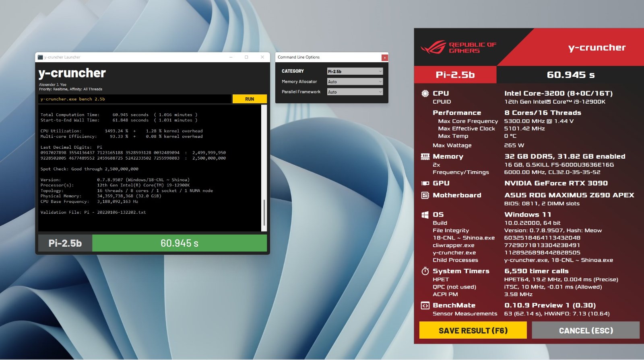
Task: Click 'Intel Core-3200 (8+0C/16T)' CPU value
Action: pyautogui.click(x=558, y=93)
